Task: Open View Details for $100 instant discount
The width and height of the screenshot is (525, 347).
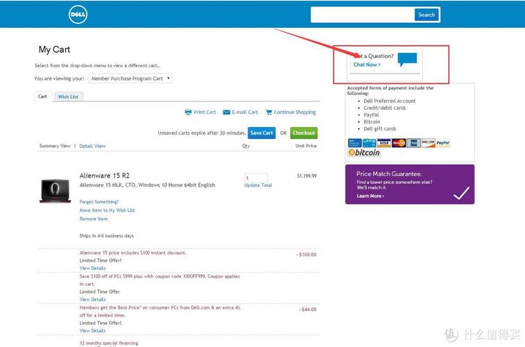Action: tap(92, 269)
